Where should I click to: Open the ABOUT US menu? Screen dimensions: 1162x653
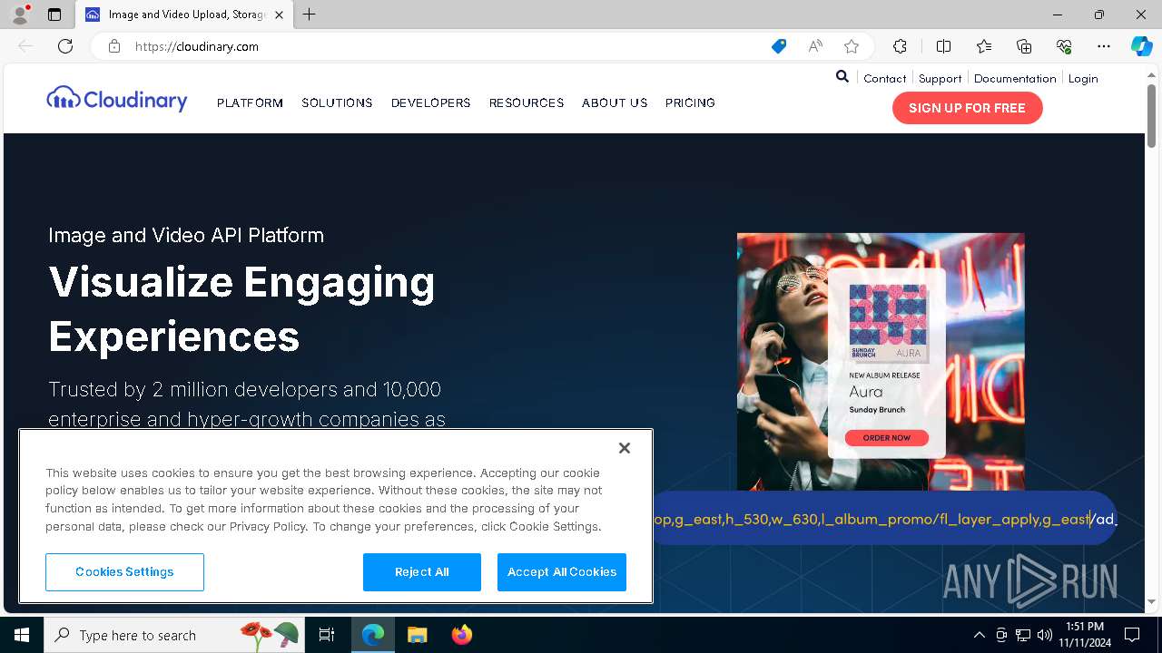pyautogui.click(x=615, y=102)
